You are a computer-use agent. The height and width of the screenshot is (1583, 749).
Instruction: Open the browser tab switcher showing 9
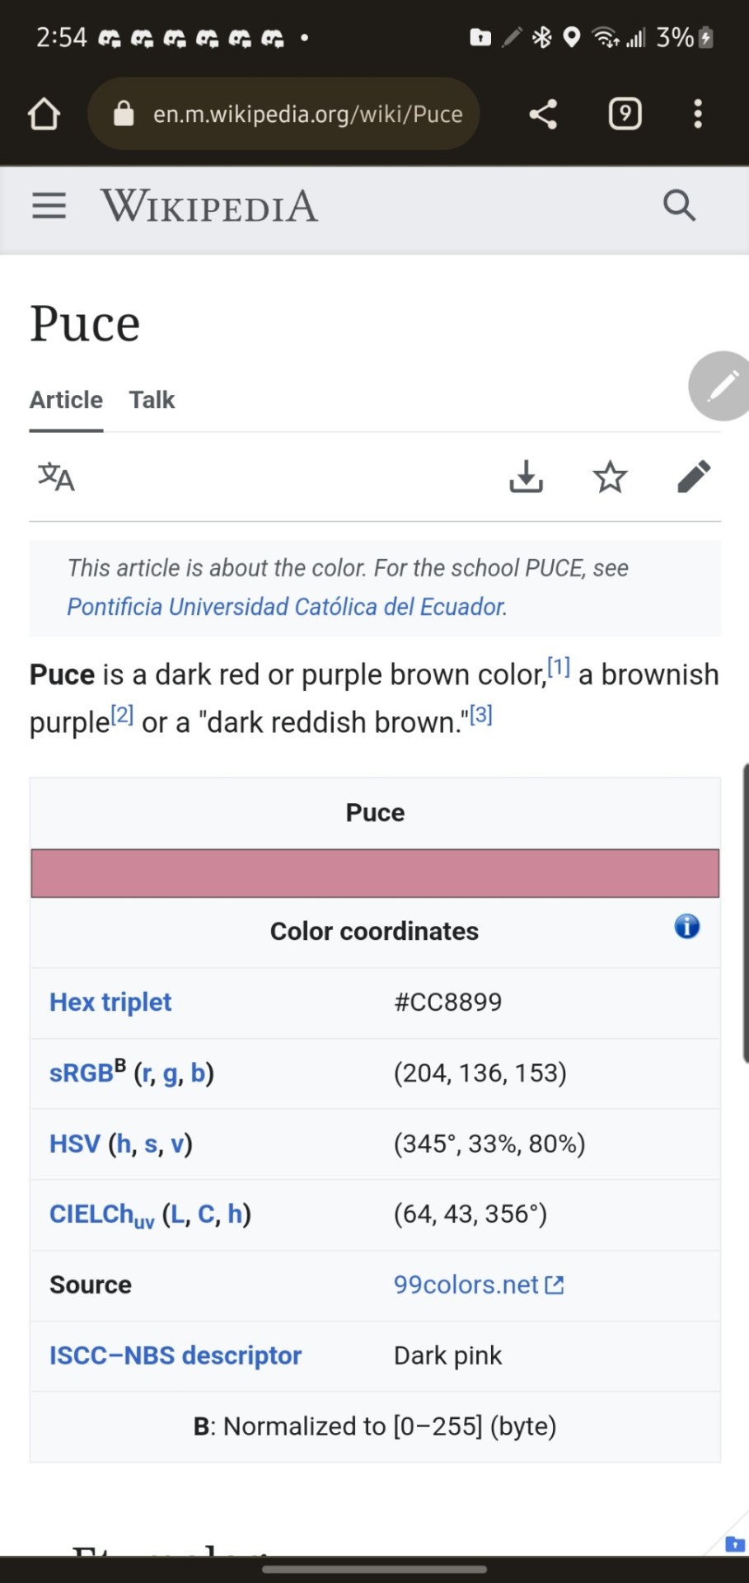coord(625,114)
